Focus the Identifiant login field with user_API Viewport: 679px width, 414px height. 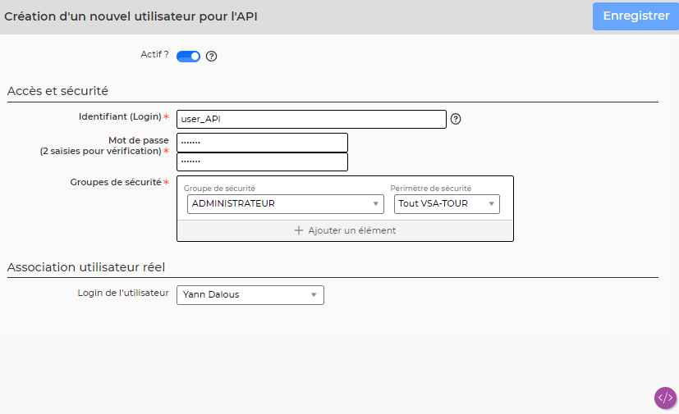pos(311,119)
